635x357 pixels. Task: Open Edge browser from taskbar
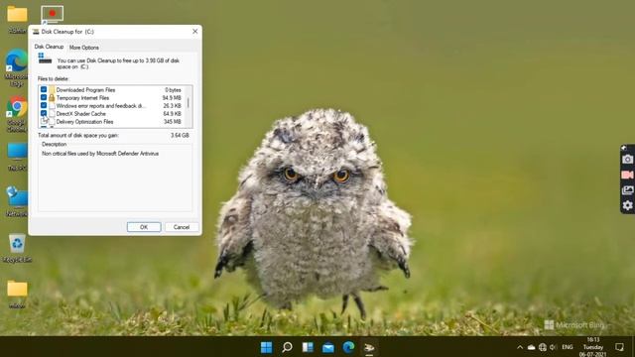coord(348,347)
